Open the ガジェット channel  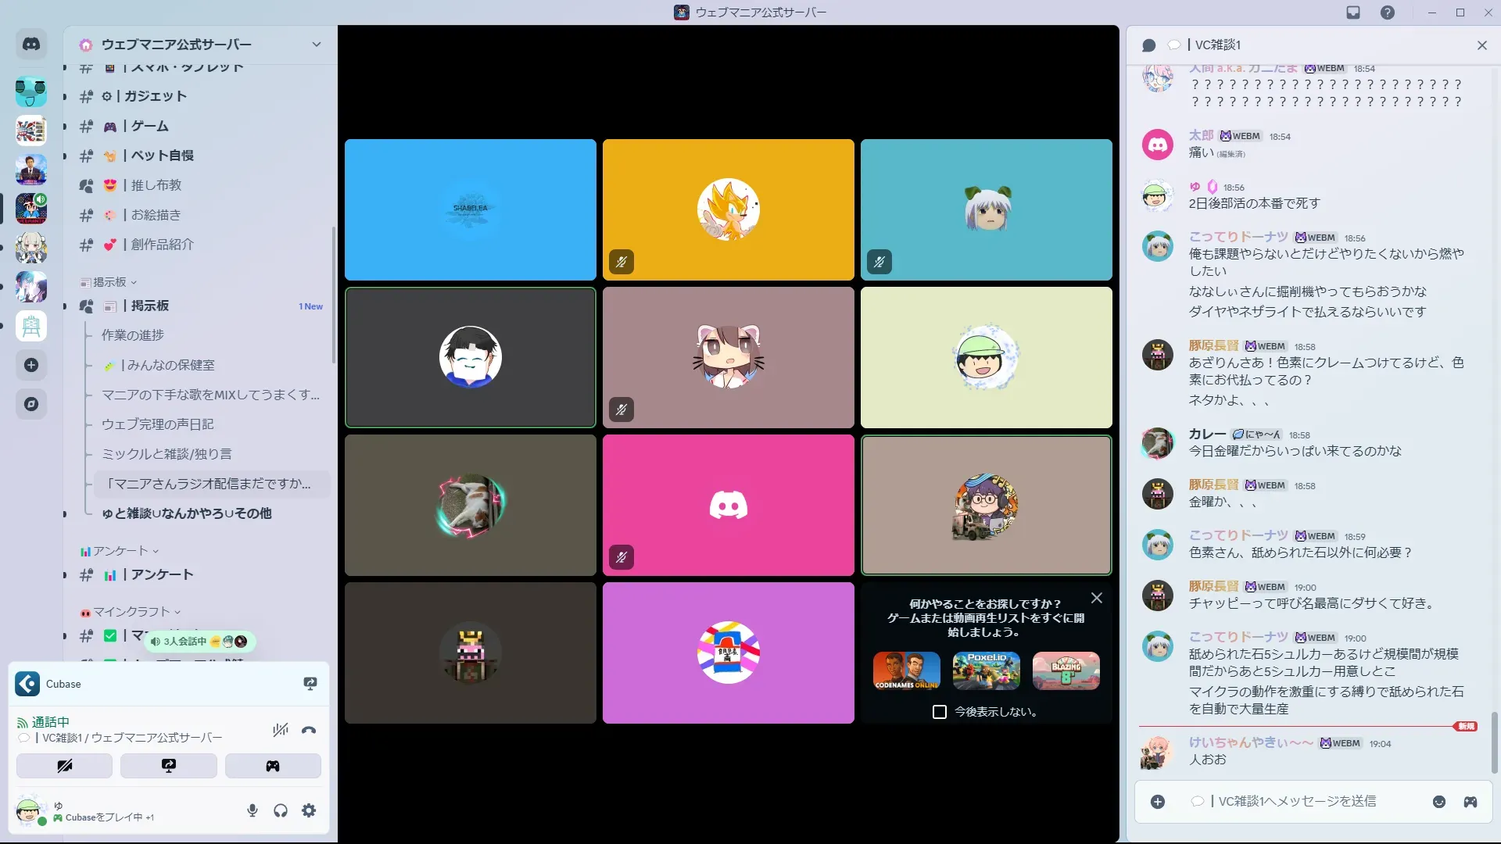point(155,96)
